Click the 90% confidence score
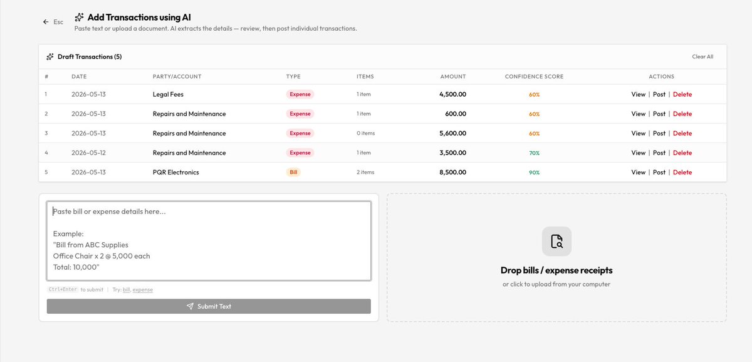Screen dimensions: 752x362 (534, 172)
